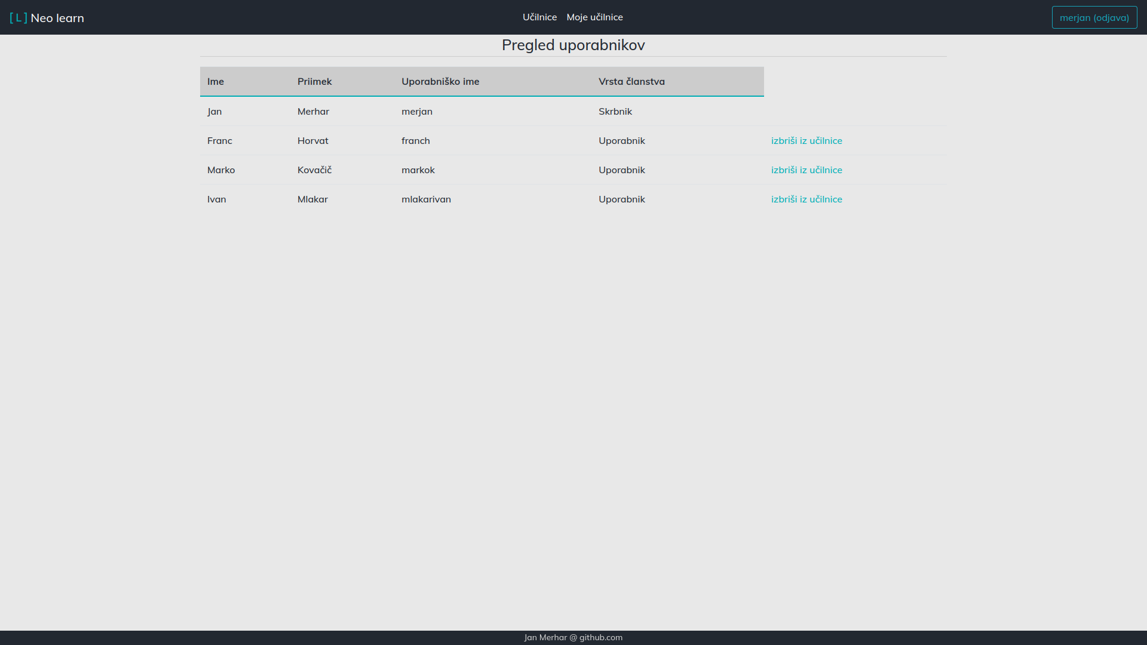The image size is (1147, 645).
Task: Select the username markok cell
Action: tap(418, 170)
